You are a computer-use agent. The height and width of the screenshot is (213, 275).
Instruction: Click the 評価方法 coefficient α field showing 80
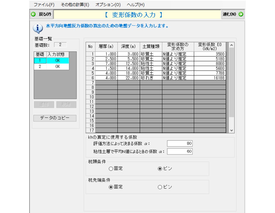pos(180,143)
